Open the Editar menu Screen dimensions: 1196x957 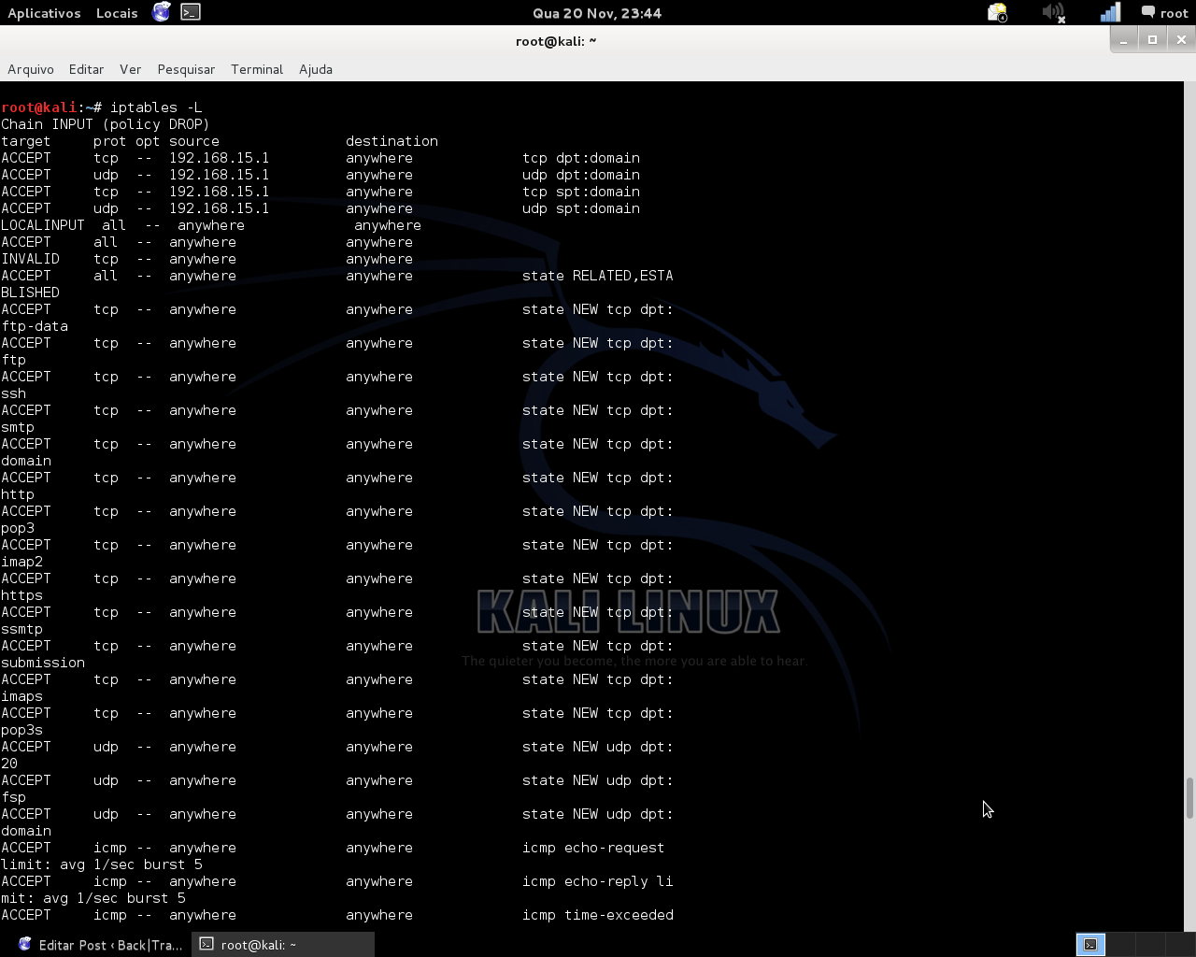coord(86,69)
